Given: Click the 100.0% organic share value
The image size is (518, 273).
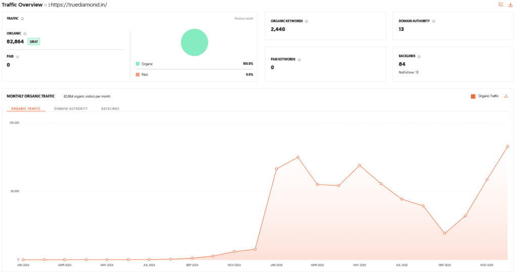Looking at the screenshot, I should coord(248,64).
